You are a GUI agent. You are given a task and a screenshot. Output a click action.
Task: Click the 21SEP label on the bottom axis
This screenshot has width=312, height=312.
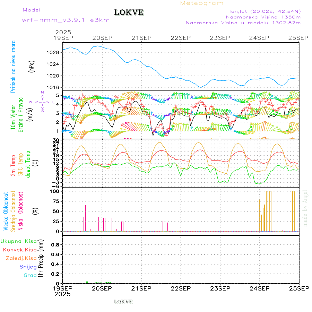click(141, 288)
